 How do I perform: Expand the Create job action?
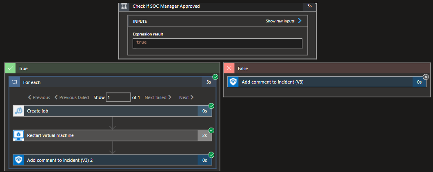[x=112, y=111]
